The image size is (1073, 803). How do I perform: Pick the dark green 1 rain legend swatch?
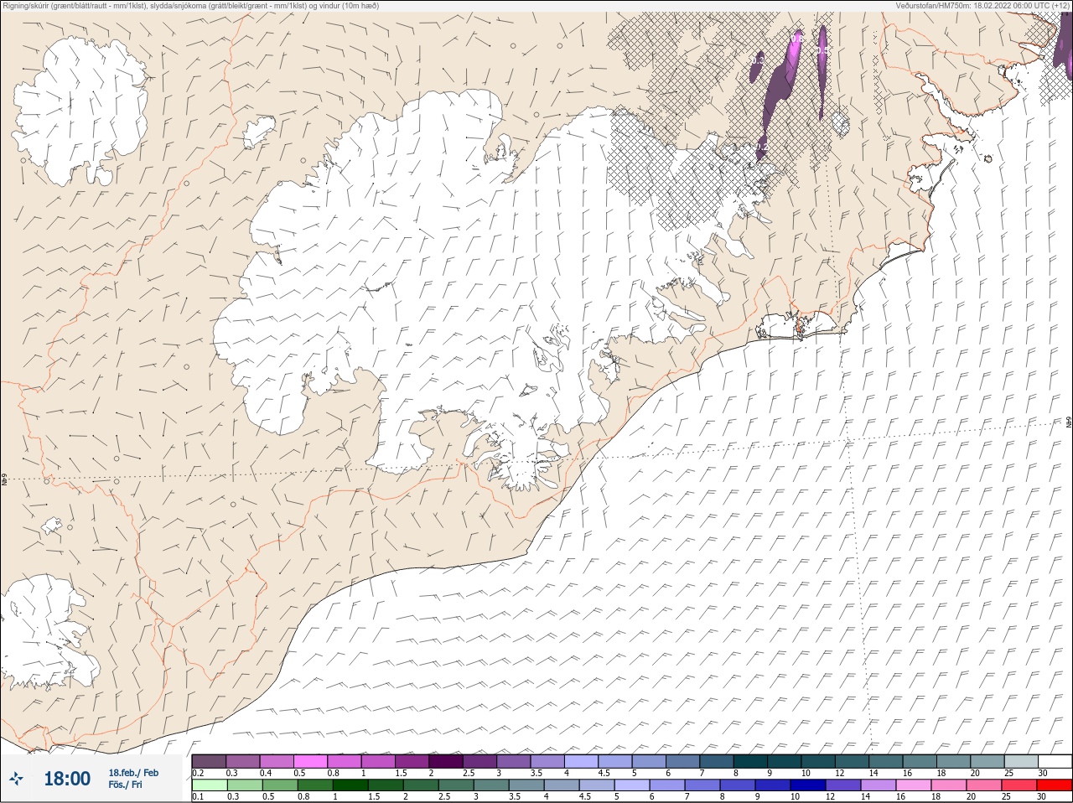tap(350, 785)
